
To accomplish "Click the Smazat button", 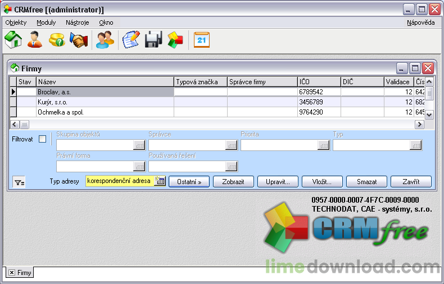I will pyautogui.click(x=366, y=182).
